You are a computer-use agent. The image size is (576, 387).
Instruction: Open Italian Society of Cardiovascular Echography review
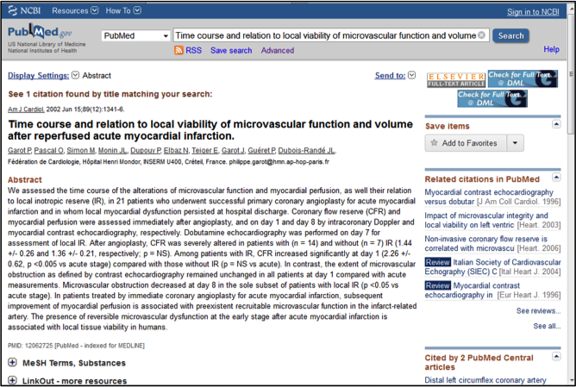point(492,267)
